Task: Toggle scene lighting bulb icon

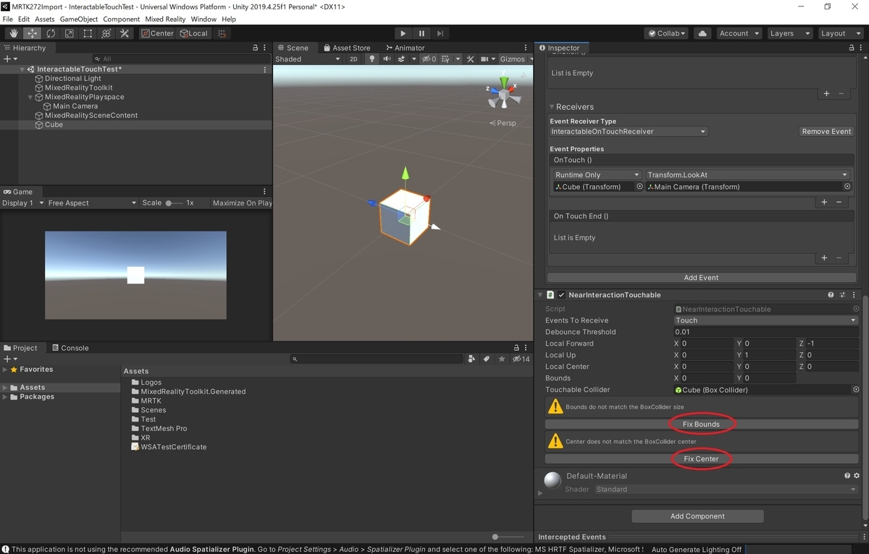Action: click(372, 59)
